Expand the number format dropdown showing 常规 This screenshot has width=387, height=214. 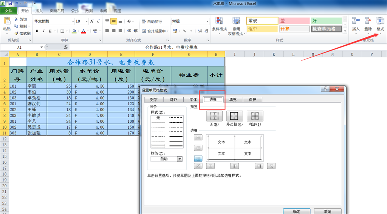(x=206, y=22)
